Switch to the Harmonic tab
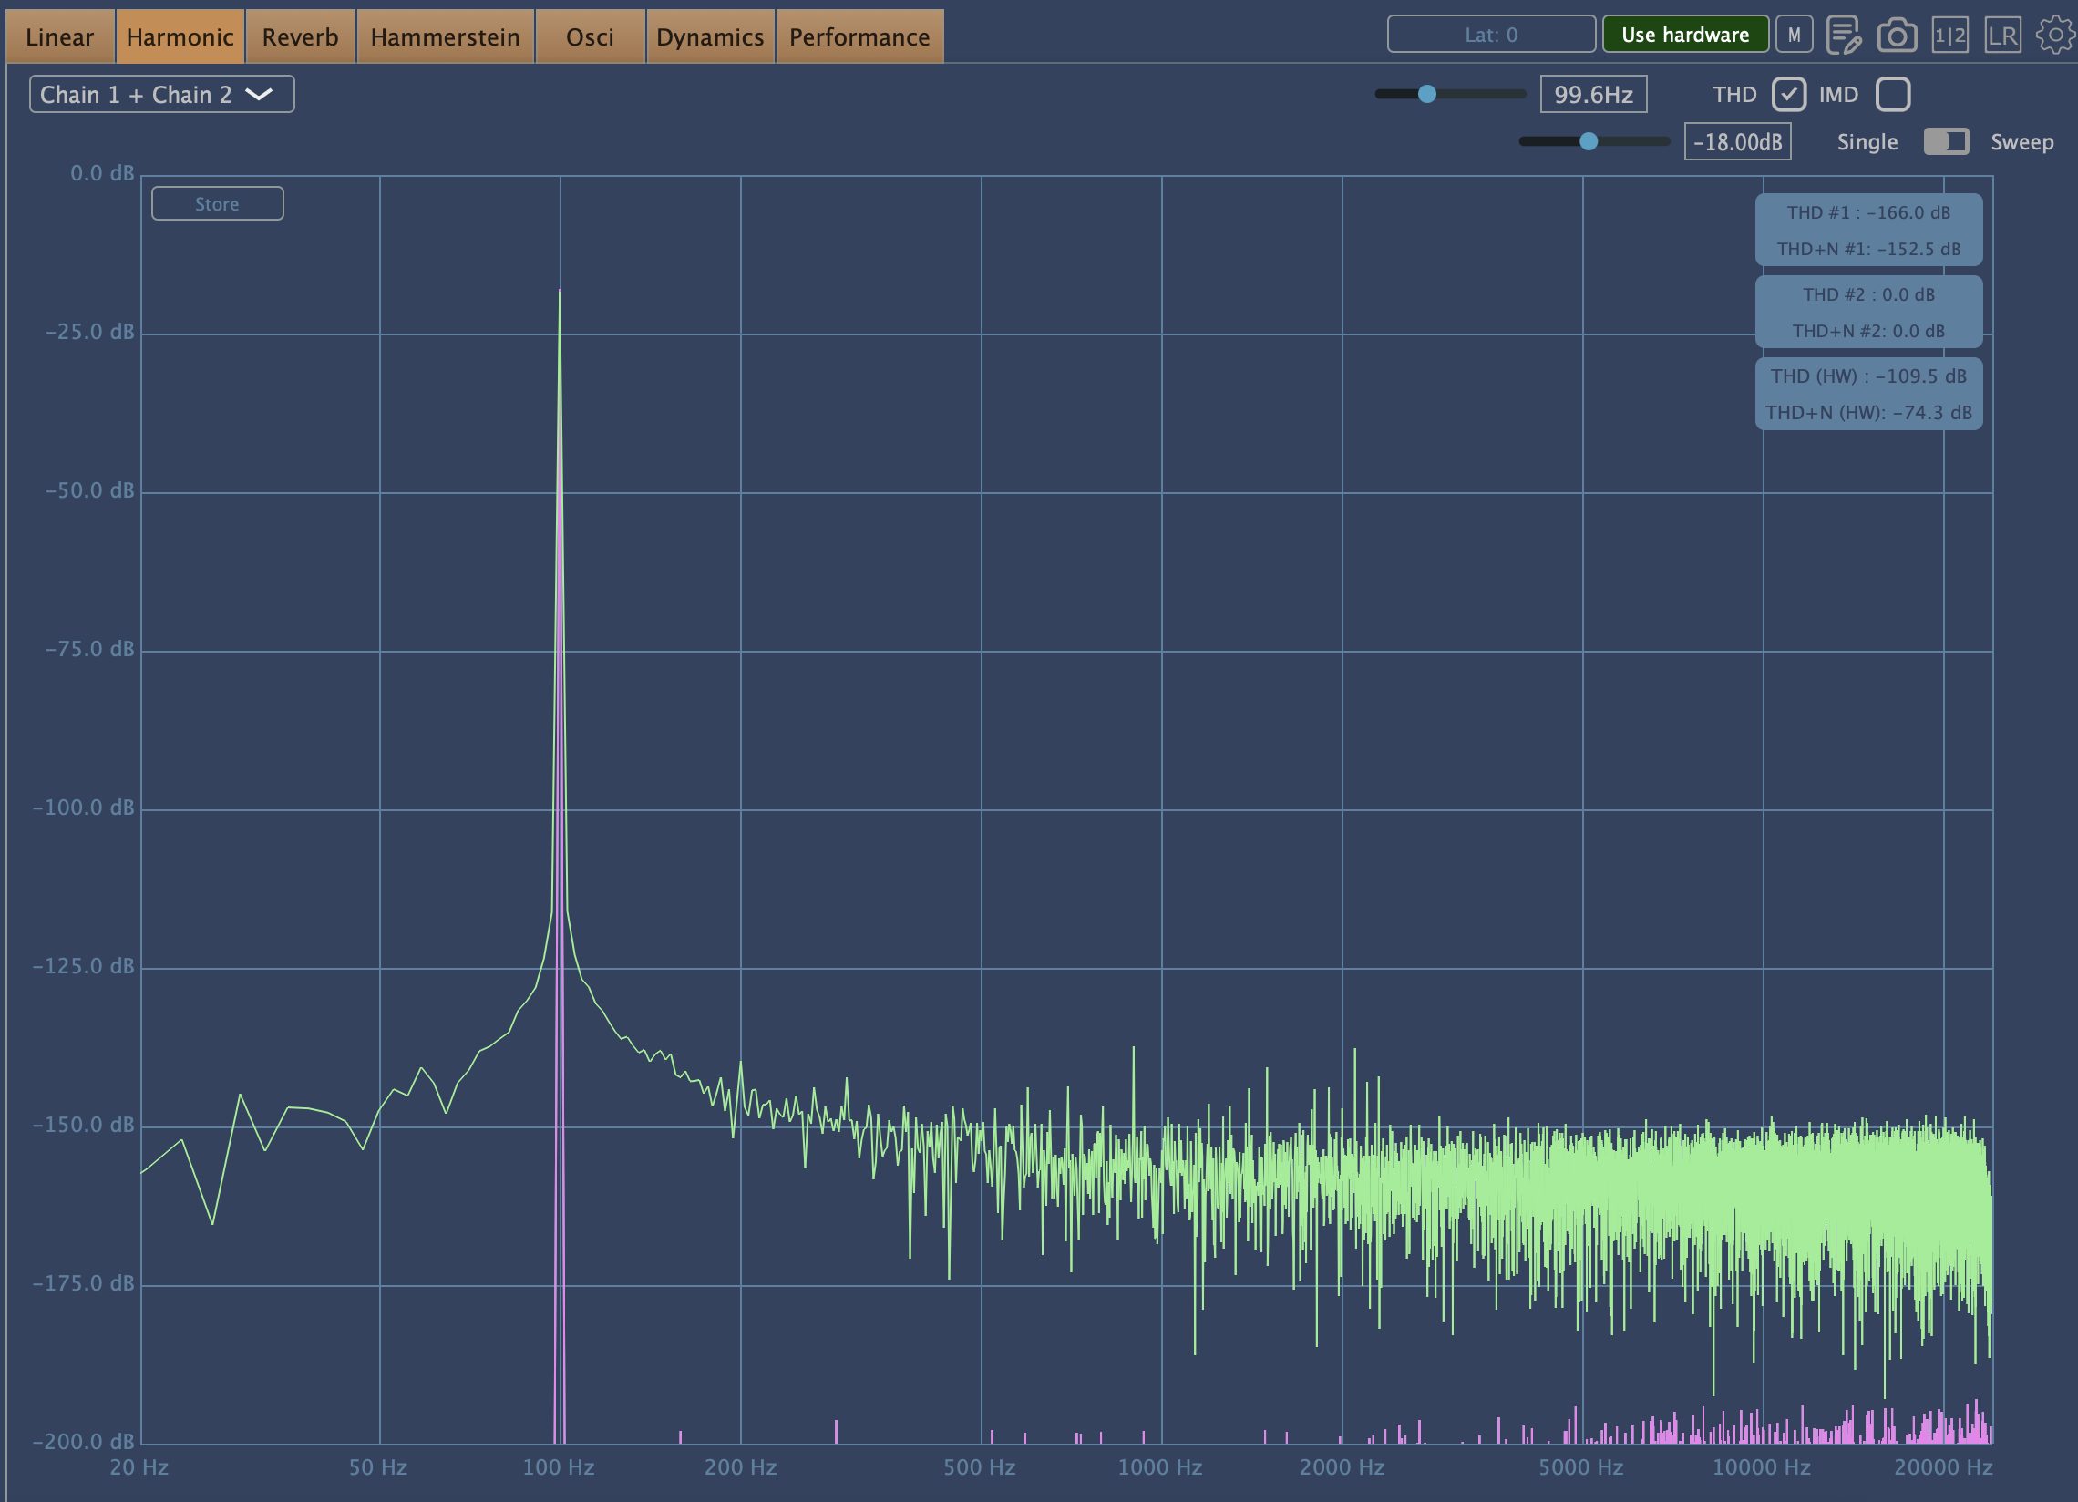The height and width of the screenshot is (1502, 2078). 180,36
